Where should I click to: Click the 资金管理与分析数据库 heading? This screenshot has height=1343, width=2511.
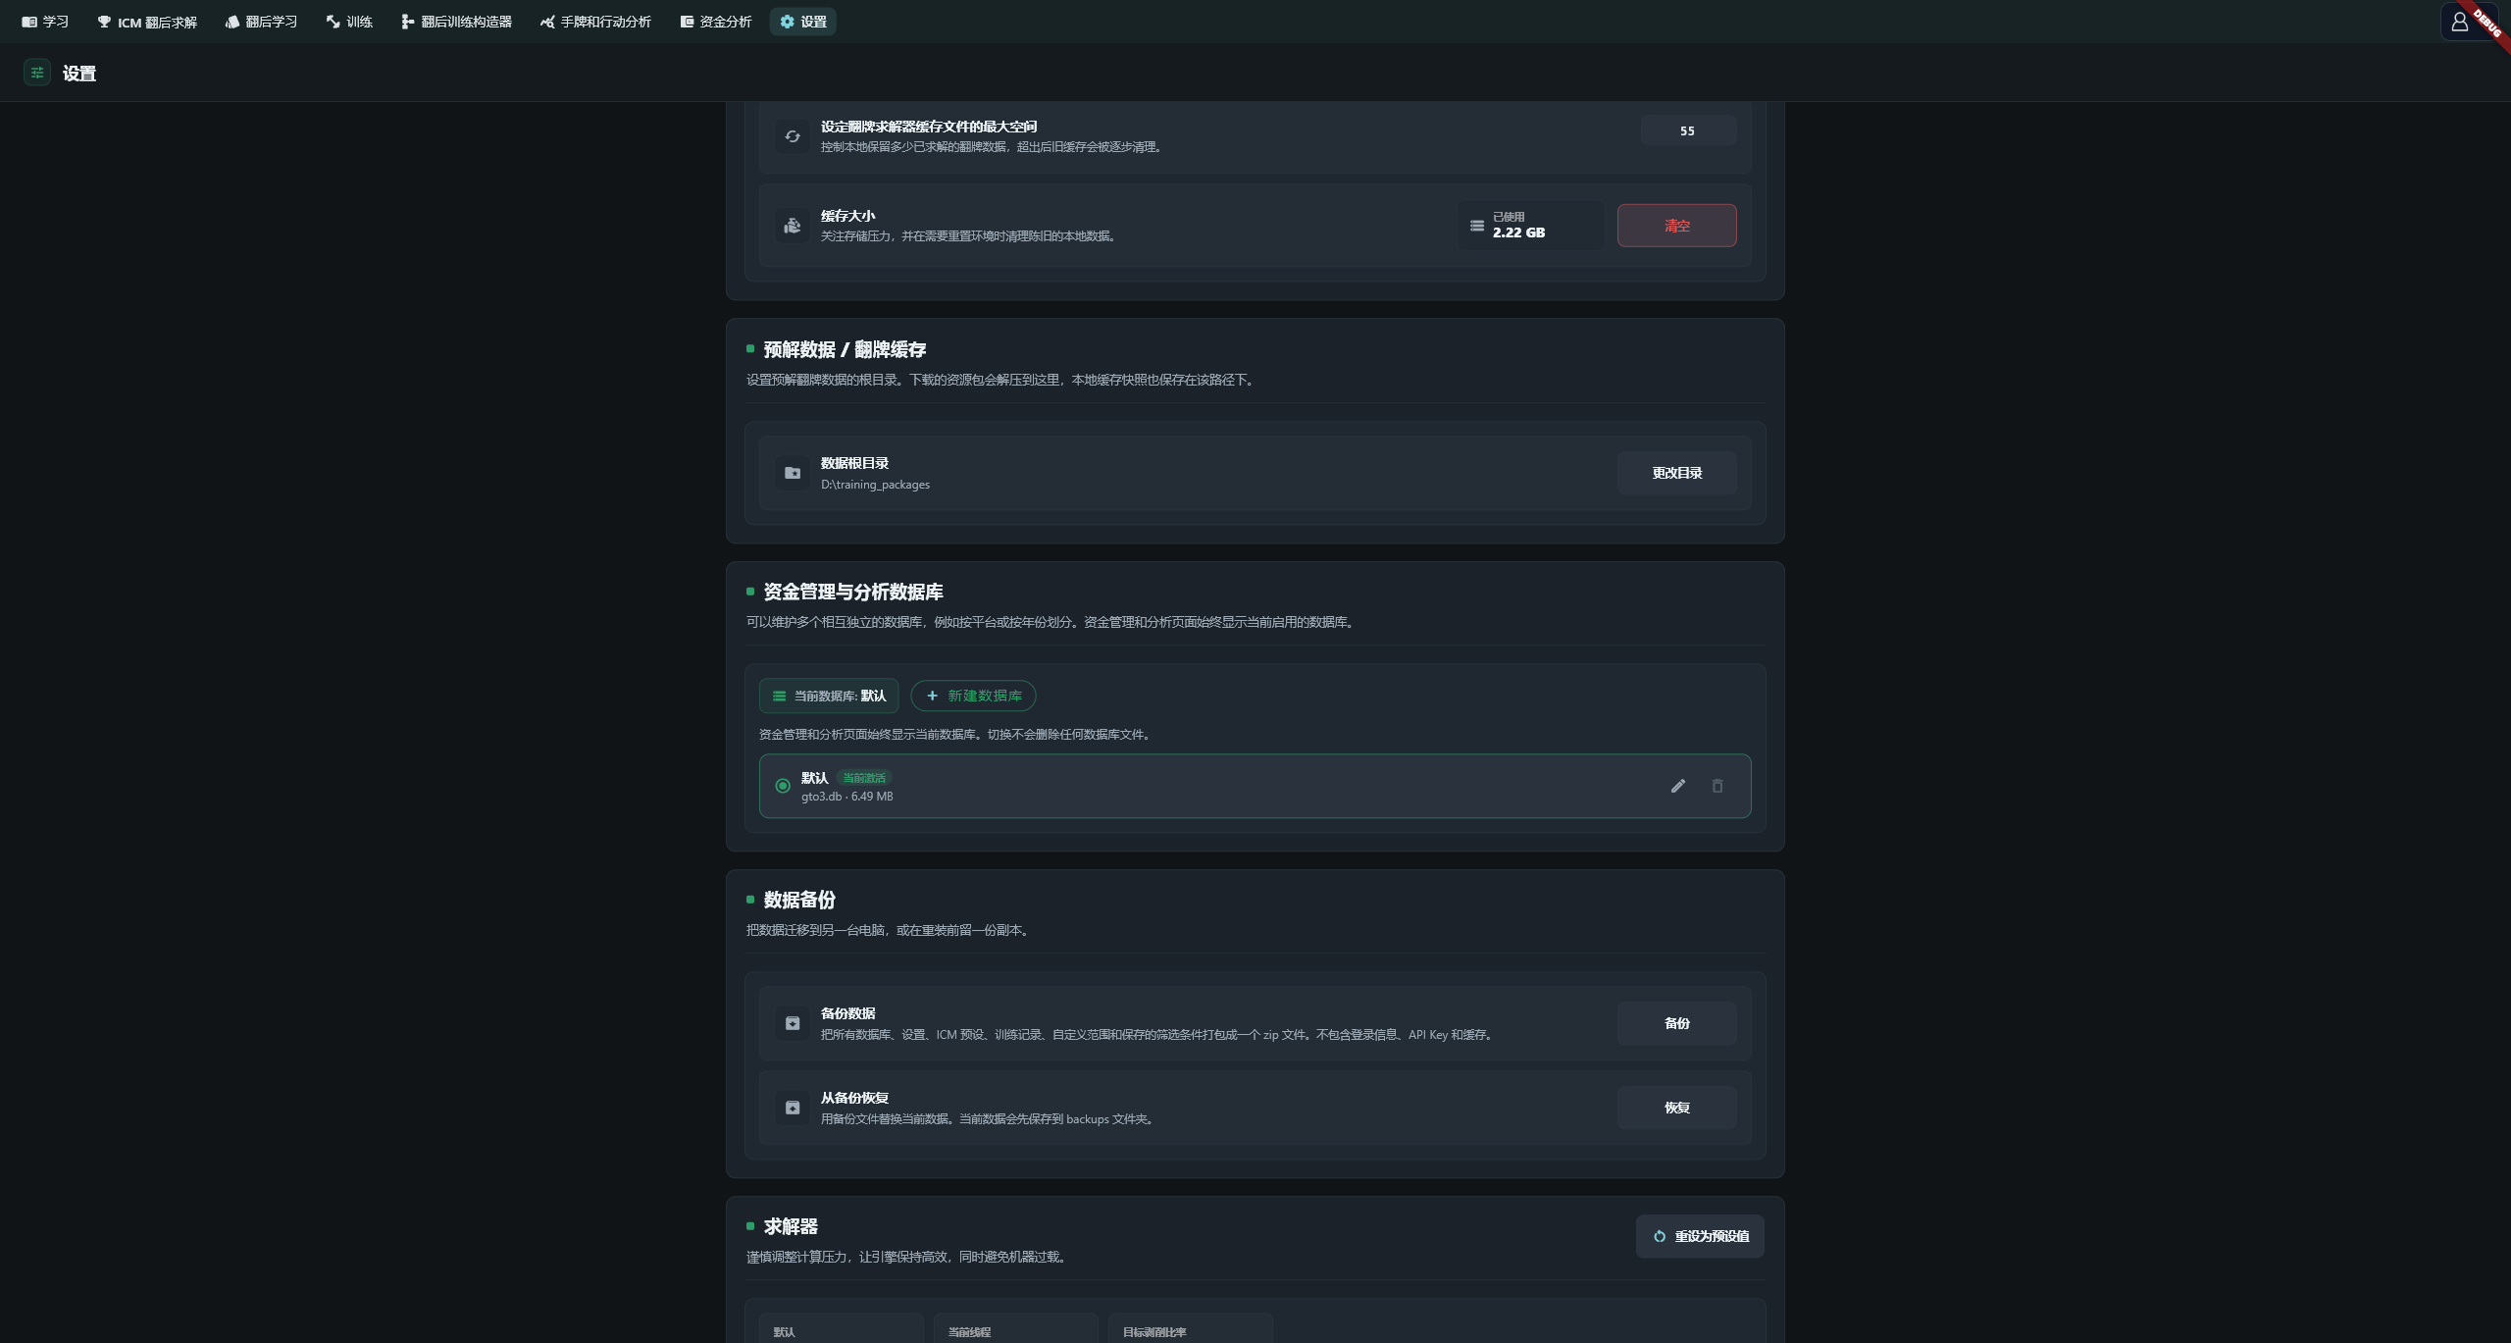pos(853,593)
